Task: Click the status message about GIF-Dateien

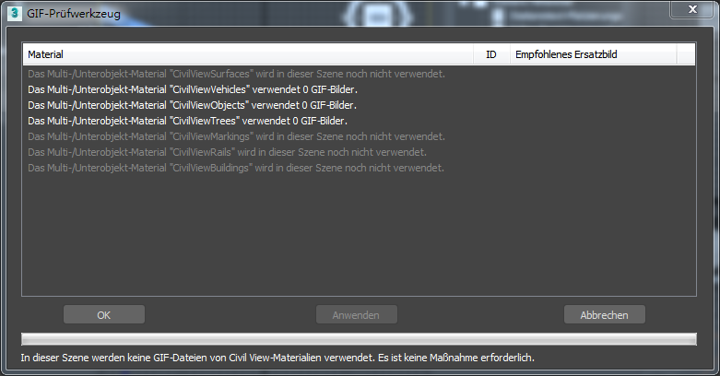Action: [x=277, y=358]
